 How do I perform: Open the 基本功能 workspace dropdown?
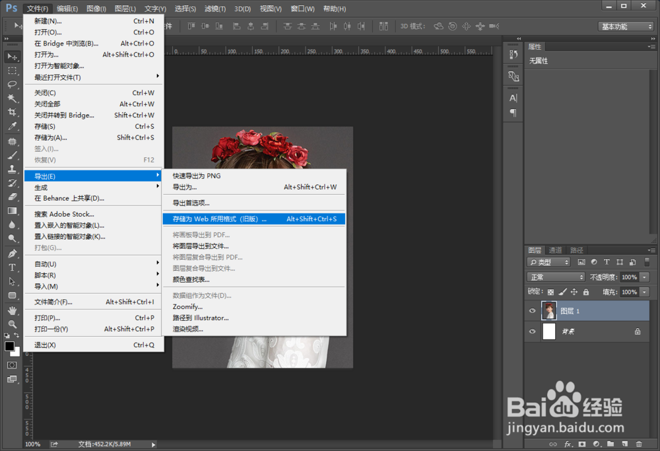coord(626,26)
